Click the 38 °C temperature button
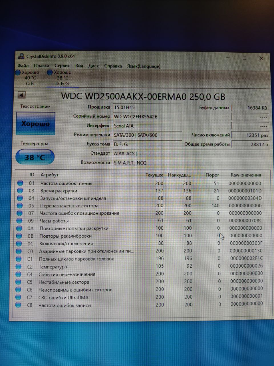 (x=35, y=157)
